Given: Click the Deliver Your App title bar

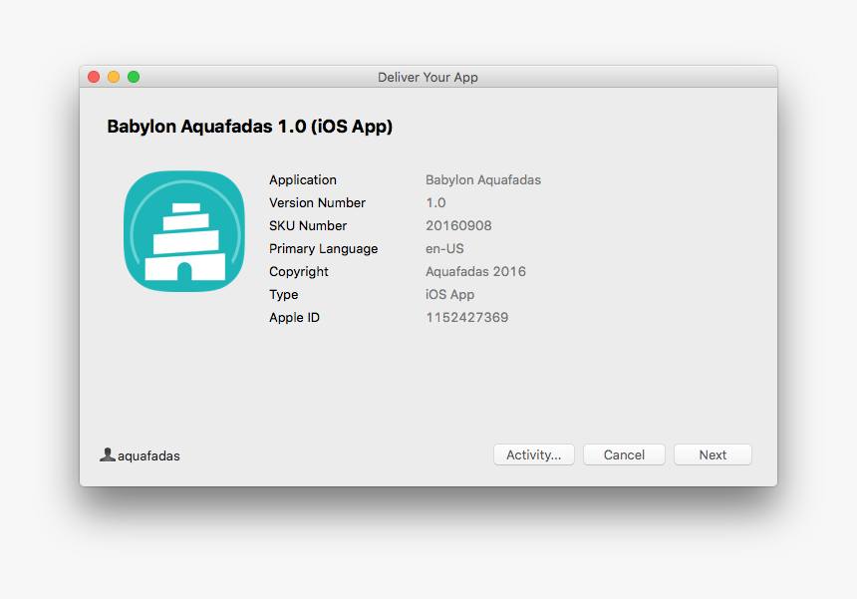Looking at the screenshot, I should pos(428,77).
